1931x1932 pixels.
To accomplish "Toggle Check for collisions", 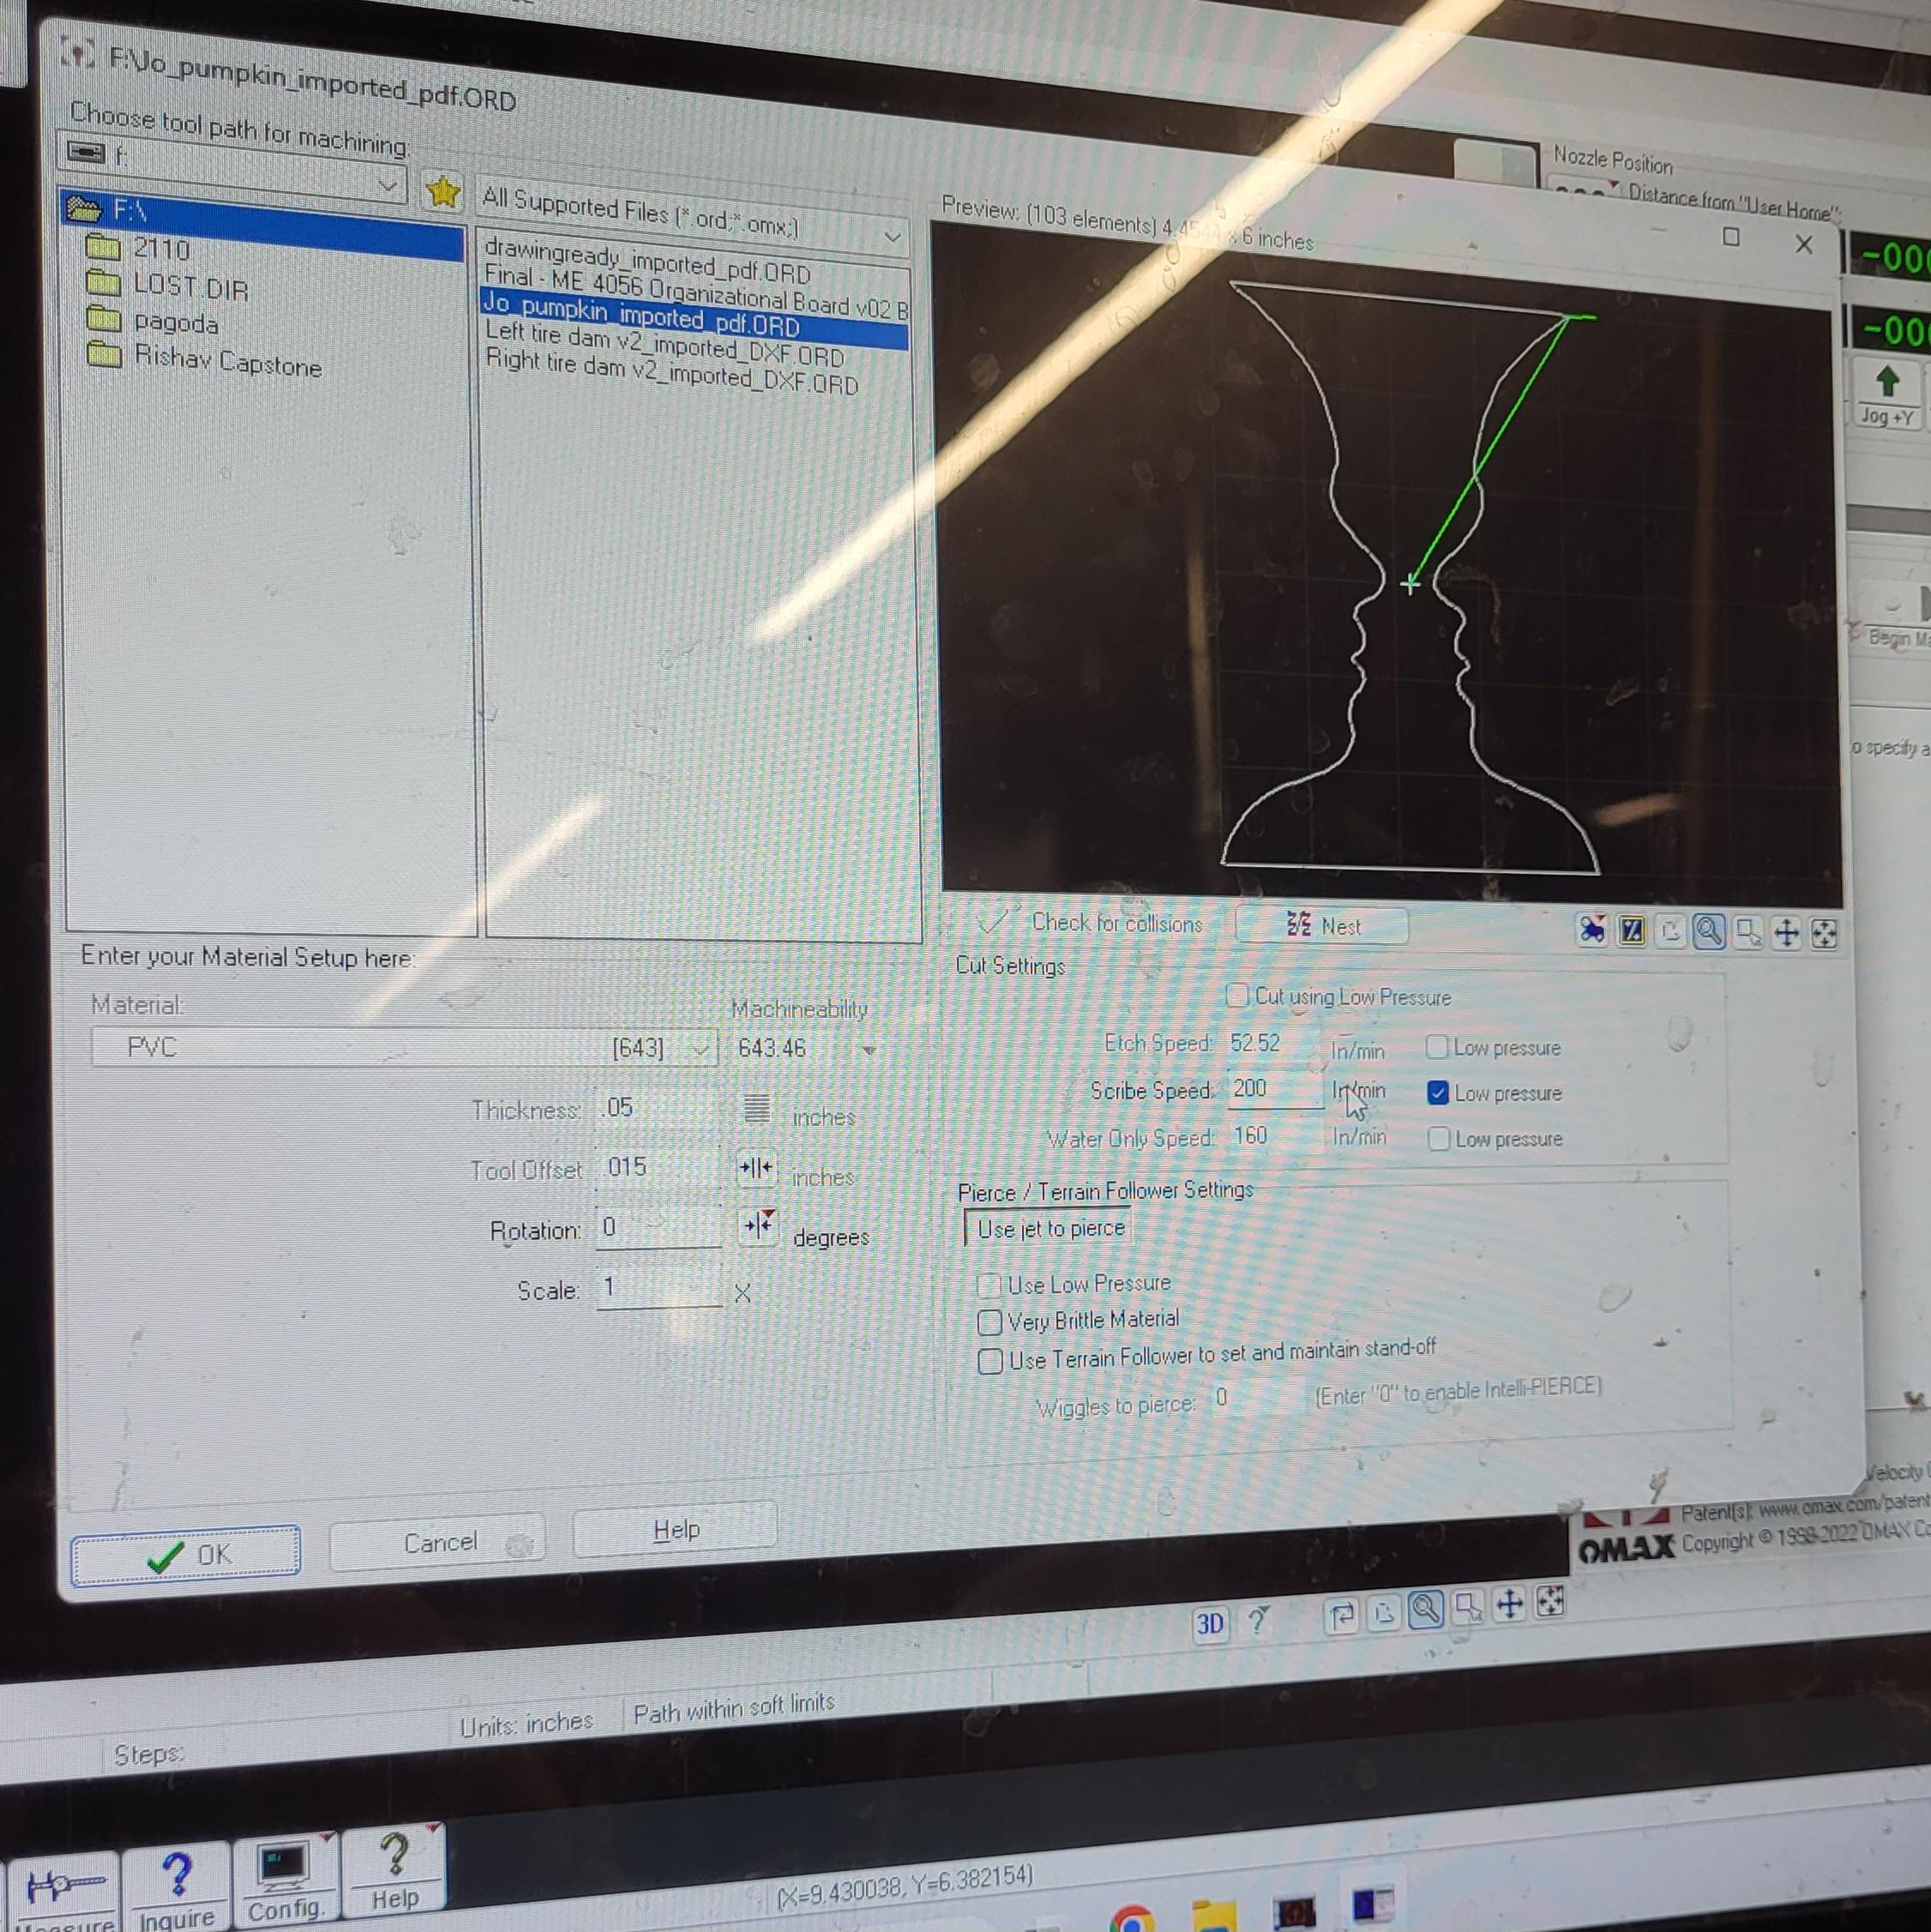I will (x=1091, y=922).
